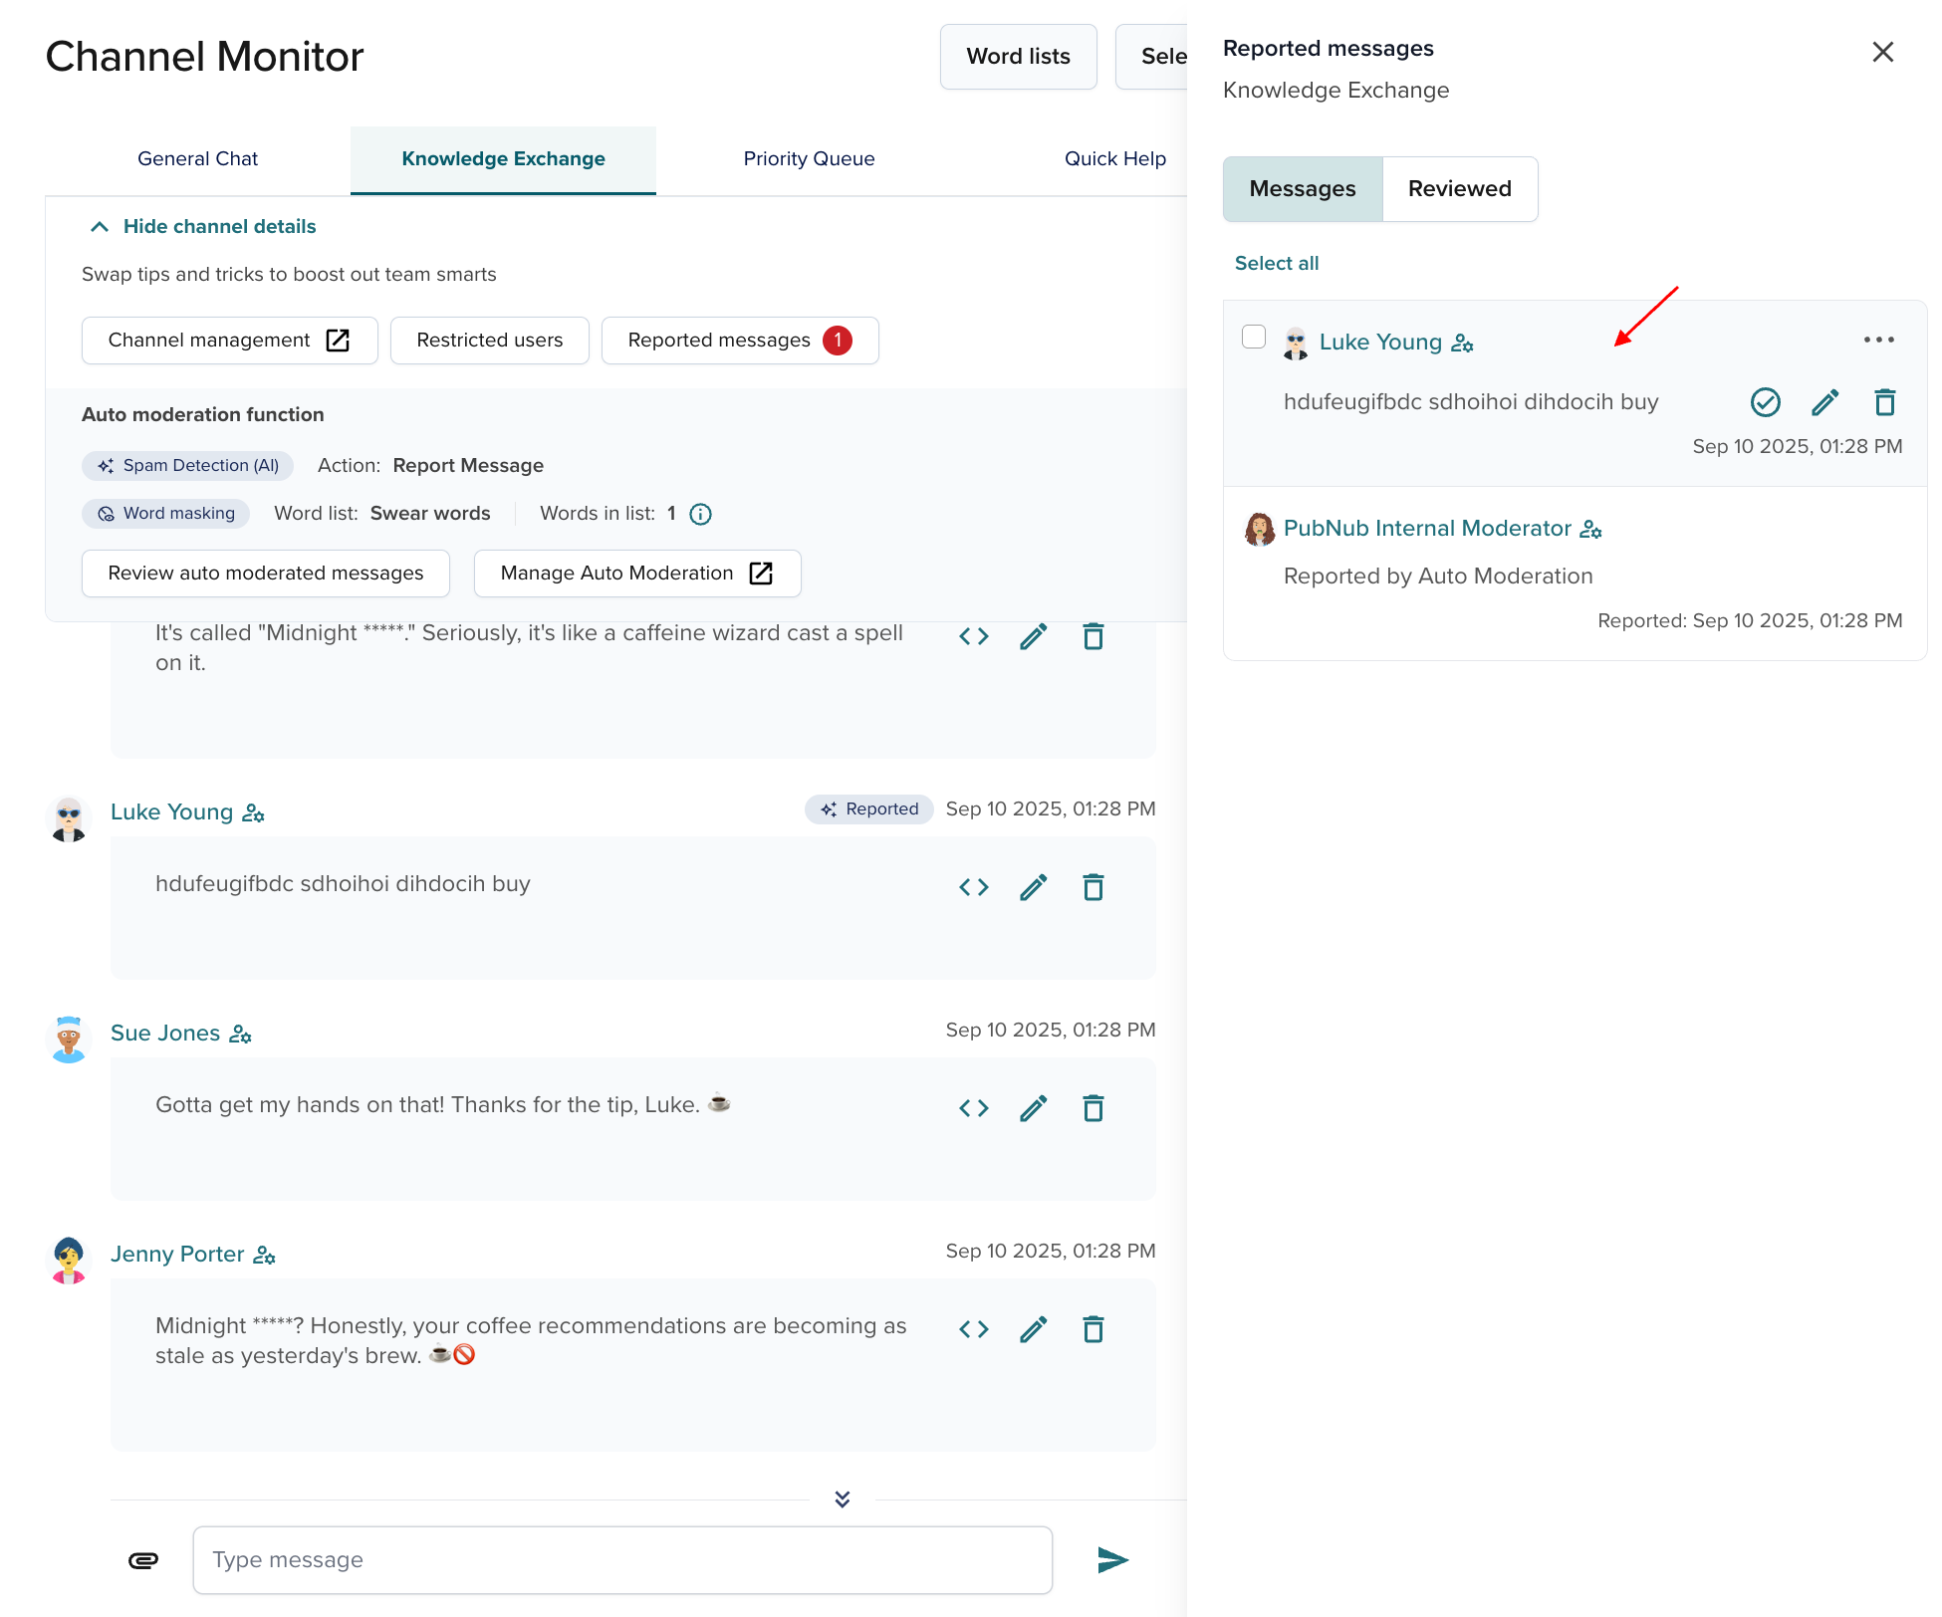This screenshot has height=1617, width=1942.
Task: Edit Sue Jones's message with the pencil icon
Action: point(1033,1107)
